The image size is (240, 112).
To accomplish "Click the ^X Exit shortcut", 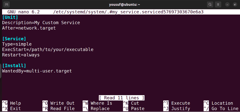I will (x=11, y=109).
